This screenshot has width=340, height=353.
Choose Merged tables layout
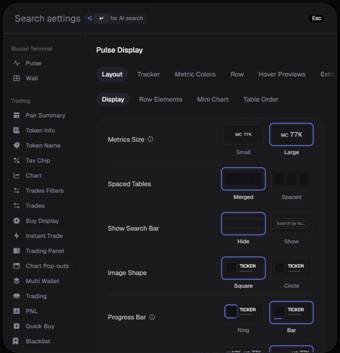pyautogui.click(x=243, y=179)
